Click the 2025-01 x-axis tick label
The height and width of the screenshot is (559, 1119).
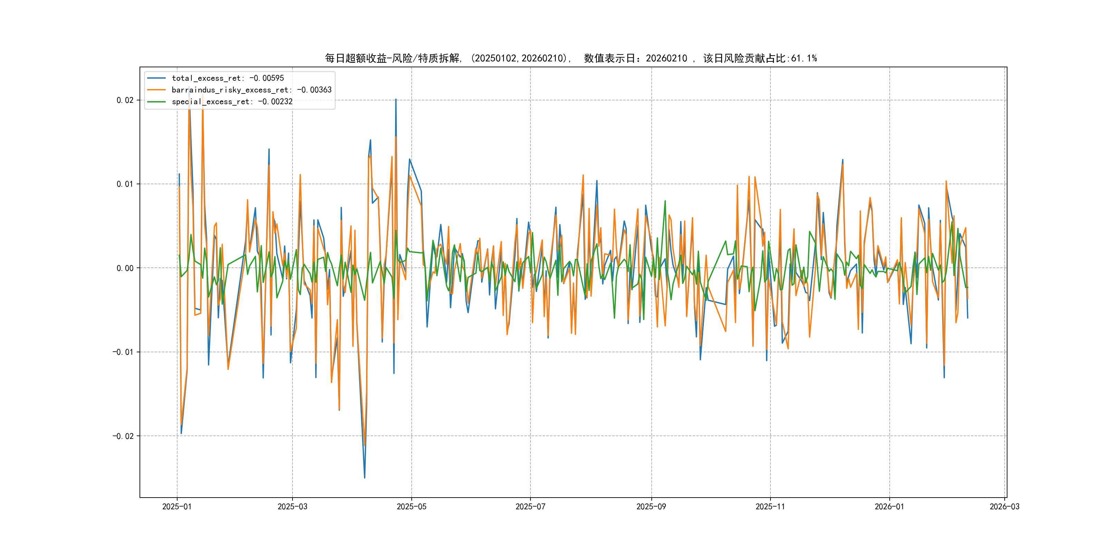click(177, 507)
